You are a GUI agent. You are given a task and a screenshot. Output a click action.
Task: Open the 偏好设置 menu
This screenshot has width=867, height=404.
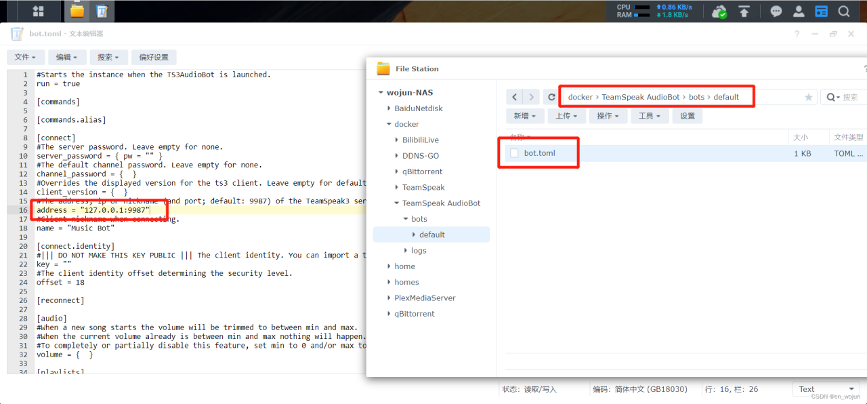152,57
